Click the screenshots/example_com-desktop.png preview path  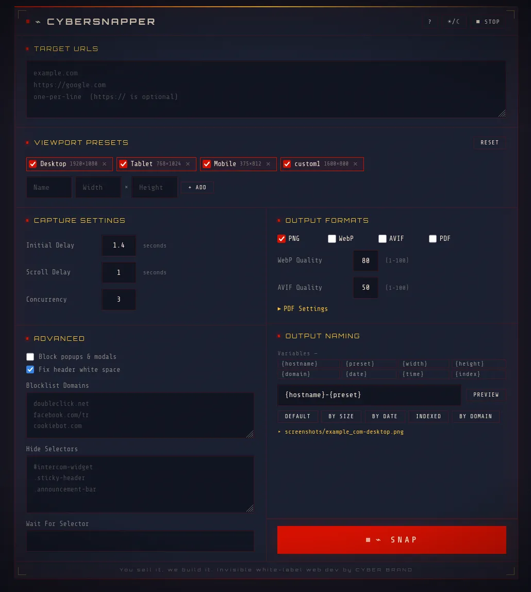coord(344,432)
